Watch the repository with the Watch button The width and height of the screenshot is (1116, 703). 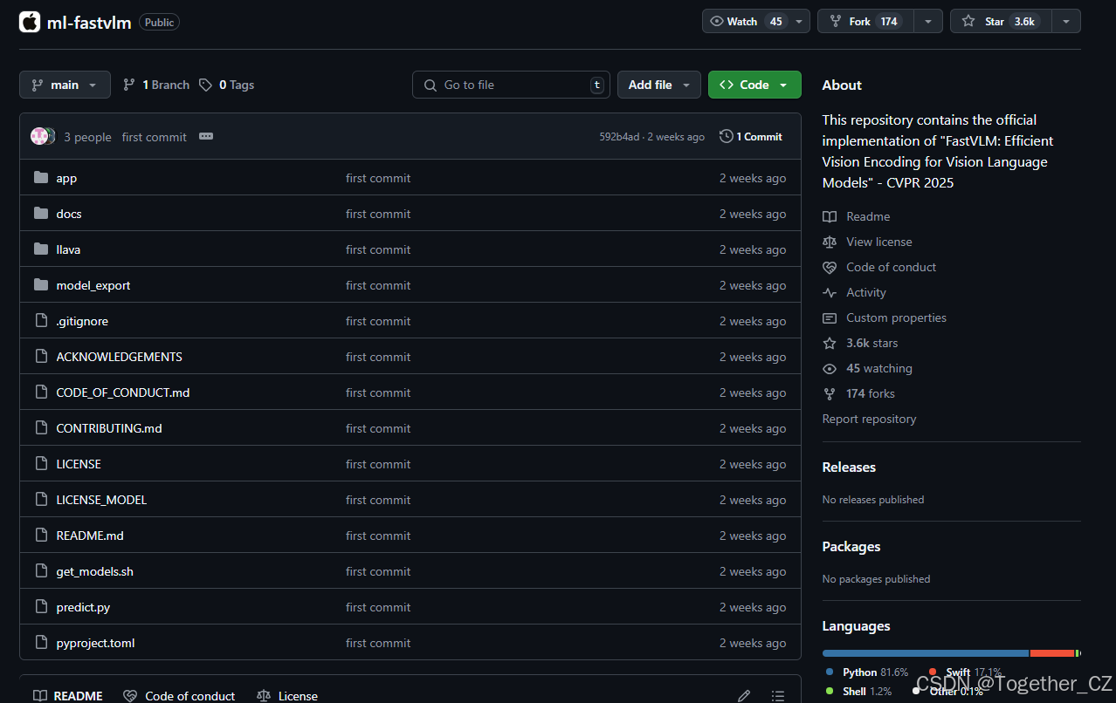[746, 21]
